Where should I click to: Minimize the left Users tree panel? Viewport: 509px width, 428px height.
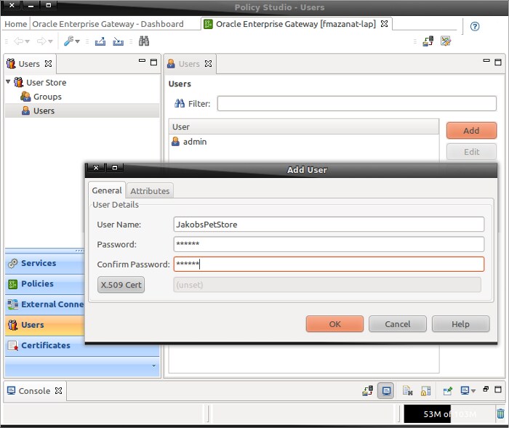(x=142, y=61)
